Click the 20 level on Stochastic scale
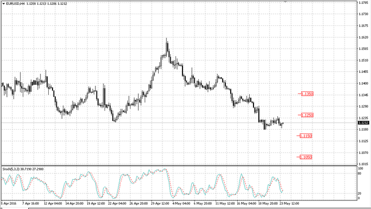The height and width of the screenshot is (209, 371). click(x=360, y=193)
